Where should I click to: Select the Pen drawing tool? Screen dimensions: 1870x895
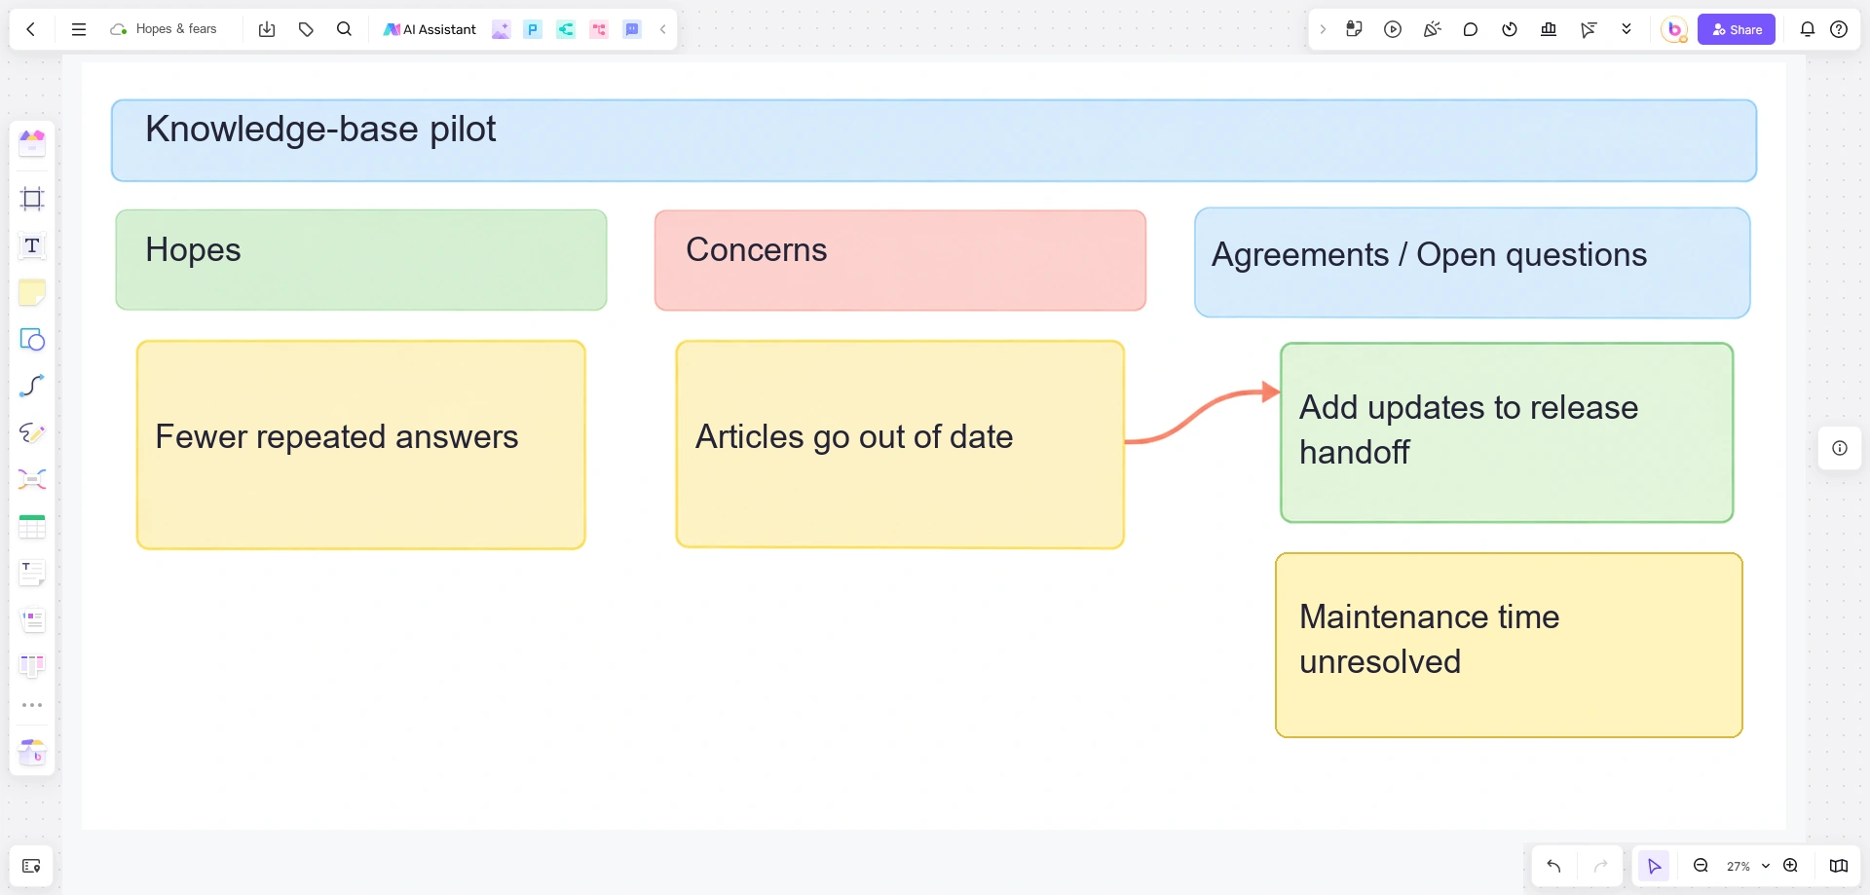32,432
